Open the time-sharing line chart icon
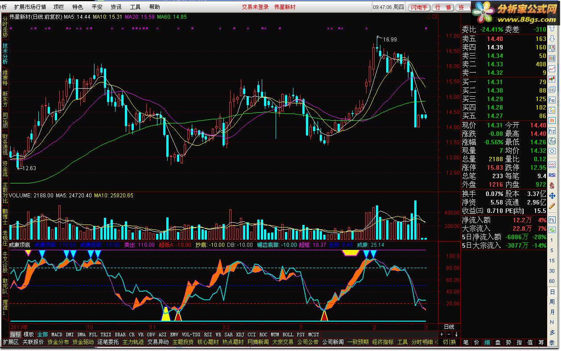 click(x=552, y=69)
